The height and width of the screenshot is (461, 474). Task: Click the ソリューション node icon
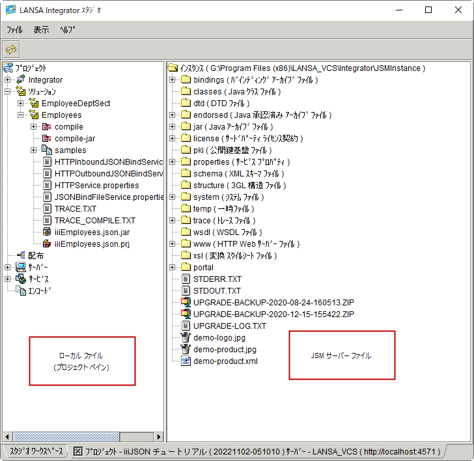21,91
